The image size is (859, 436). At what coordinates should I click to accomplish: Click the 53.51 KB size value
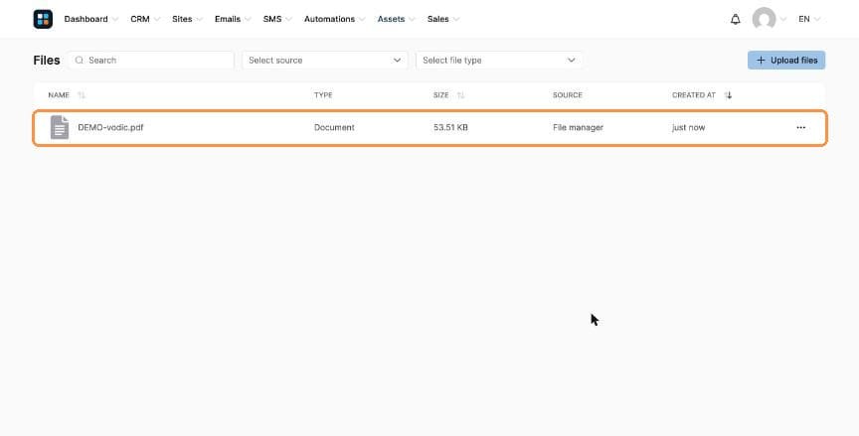pos(450,127)
